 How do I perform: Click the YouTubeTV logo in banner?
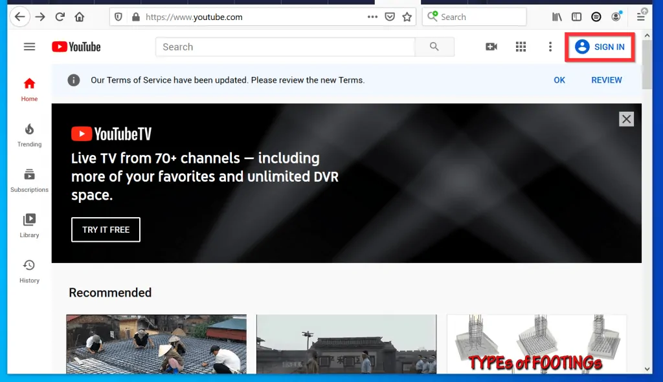(111, 134)
